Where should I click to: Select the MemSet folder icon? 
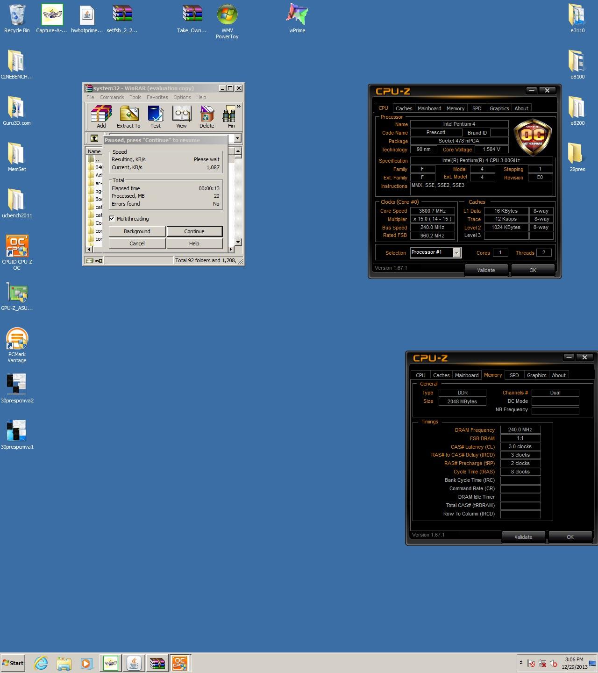click(x=17, y=157)
